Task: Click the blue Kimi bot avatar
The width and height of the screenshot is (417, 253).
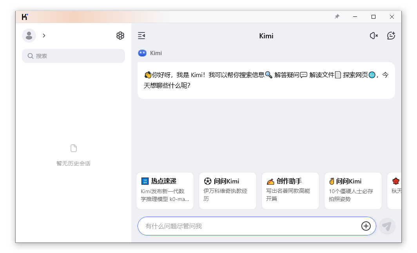Action: [x=142, y=53]
